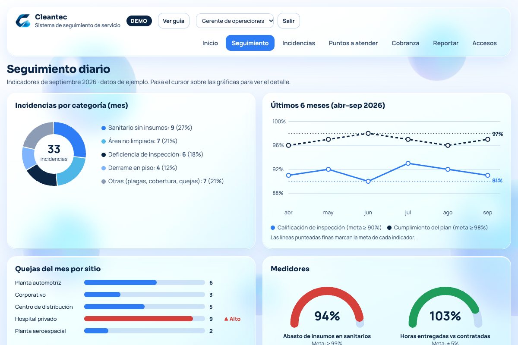Screen dimensions: 518x345
Task: Click the sep point on dashed plan line
Action: pyautogui.click(x=488, y=139)
